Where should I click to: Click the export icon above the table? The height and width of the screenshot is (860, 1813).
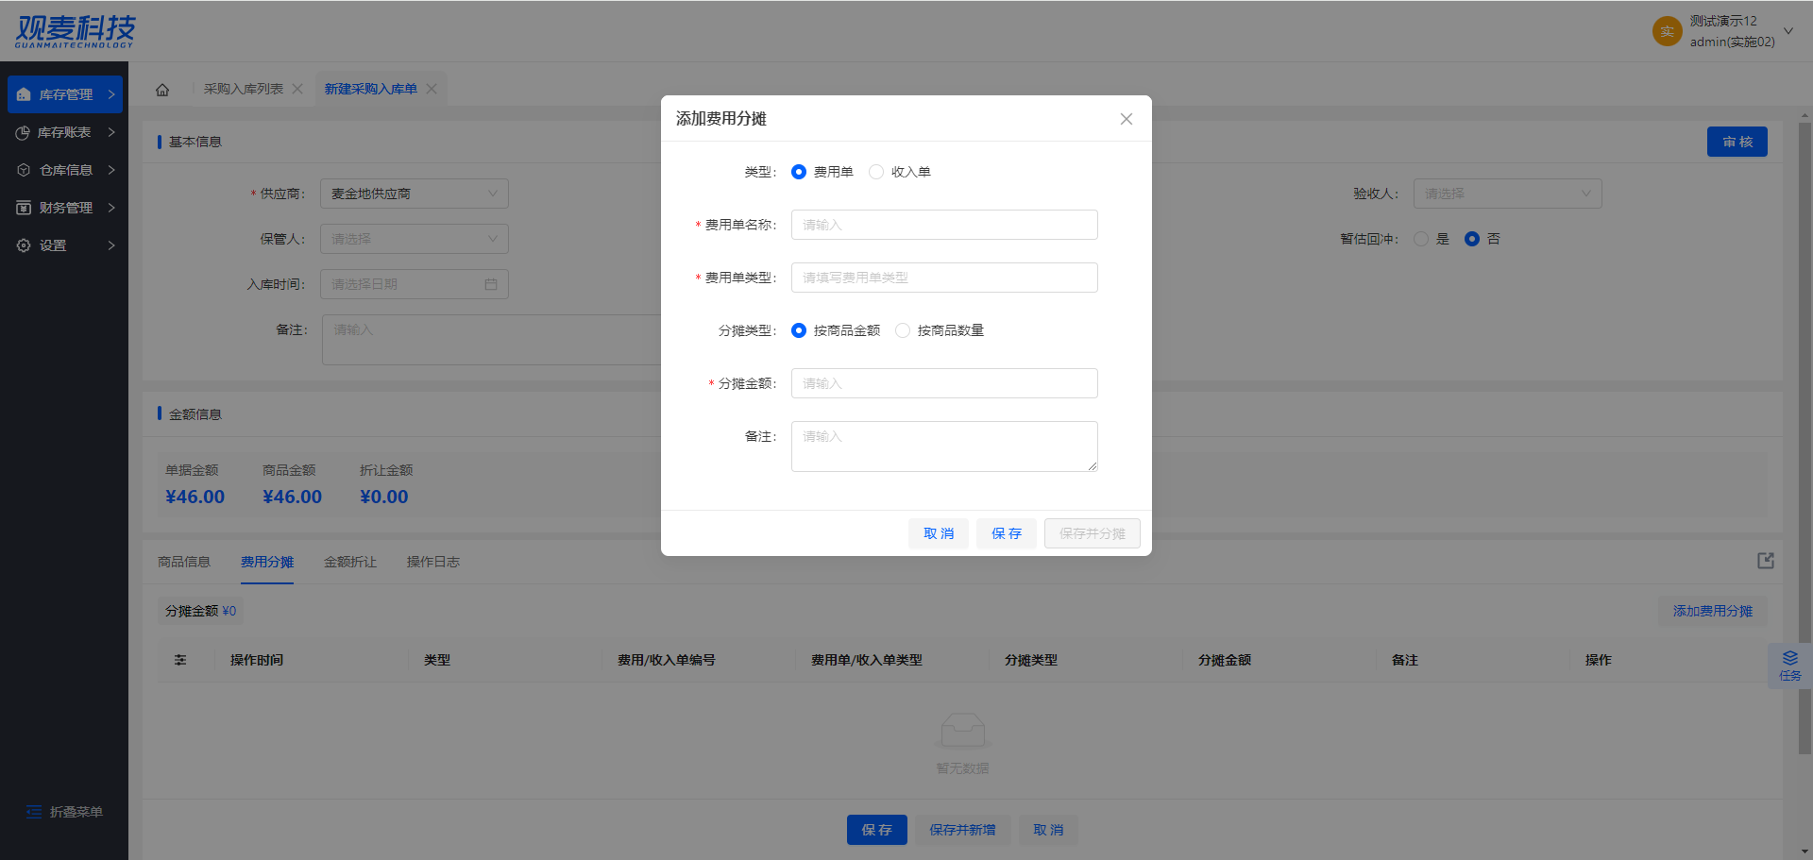click(x=1765, y=561)
